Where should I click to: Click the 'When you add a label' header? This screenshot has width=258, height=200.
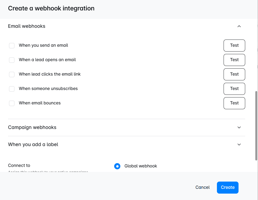pos(33,144)
